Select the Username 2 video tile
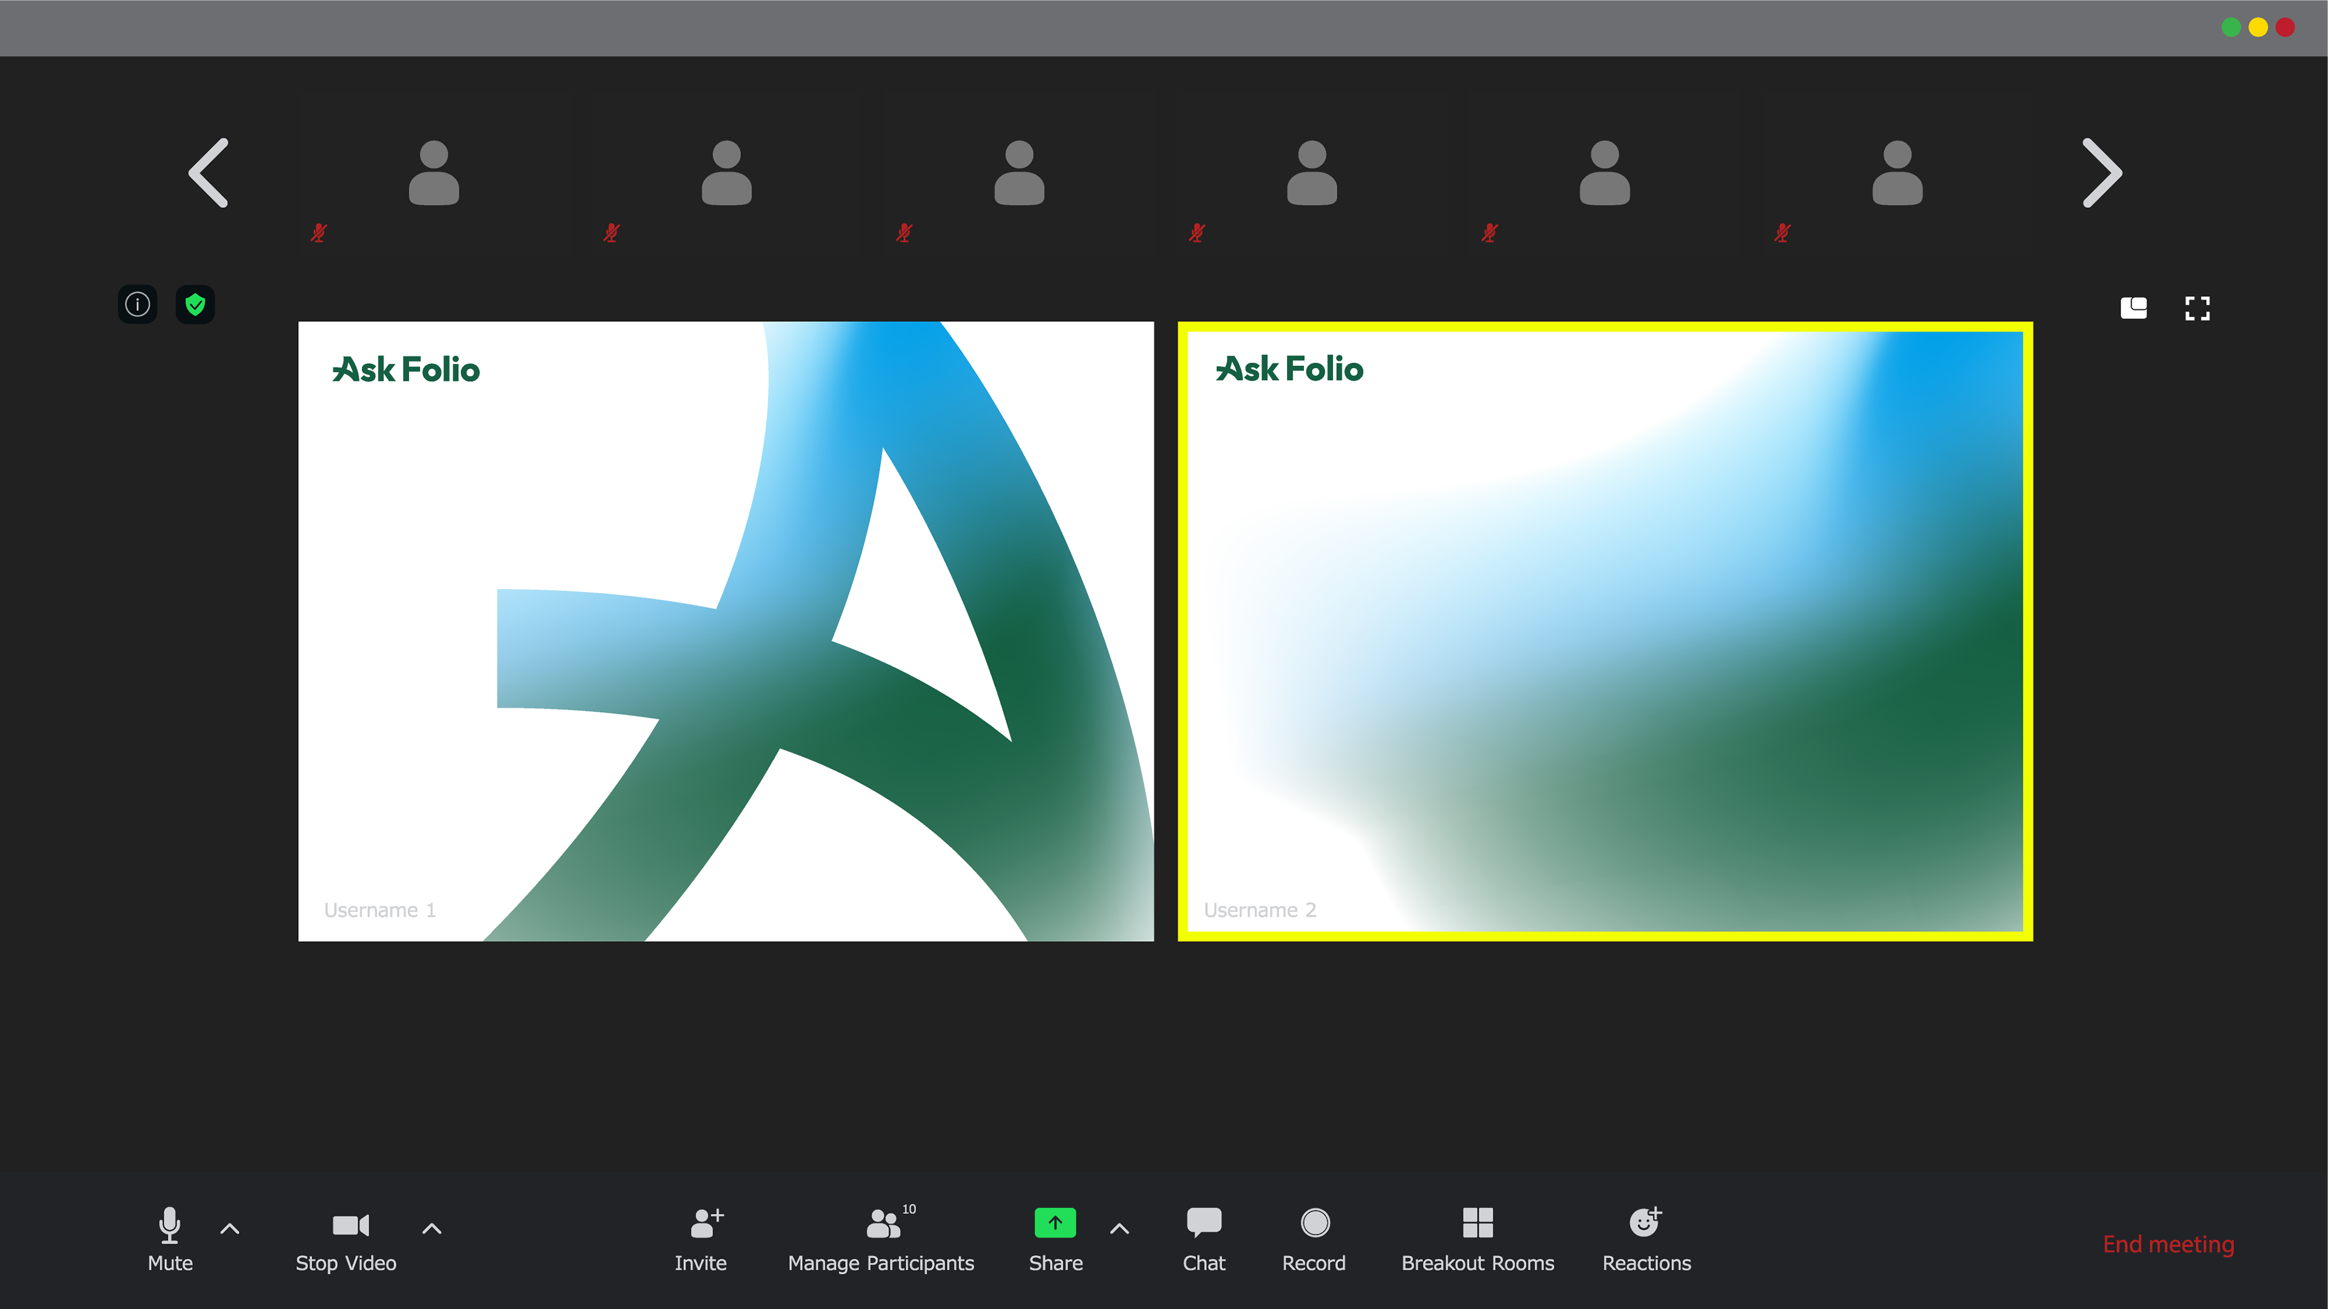The height and width of the screenshot is (1309, 2328). pos(1605,631)
